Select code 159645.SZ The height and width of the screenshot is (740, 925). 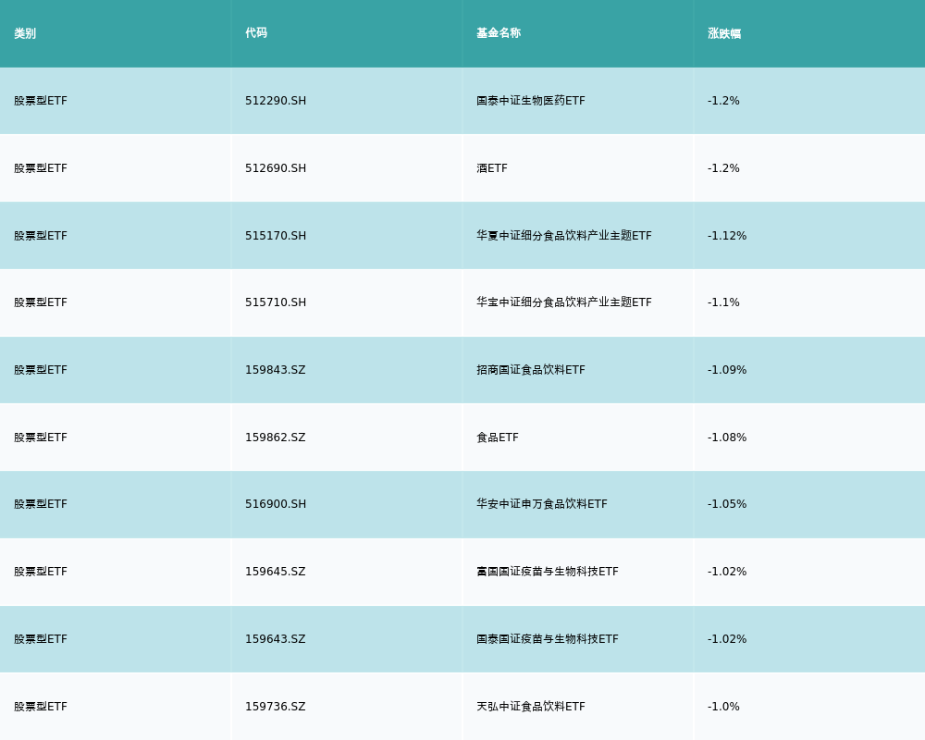point(276,572)
